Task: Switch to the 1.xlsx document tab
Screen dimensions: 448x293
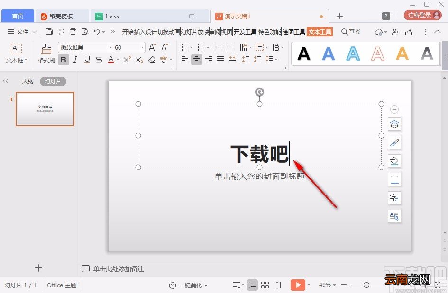Action: (149, 16)
